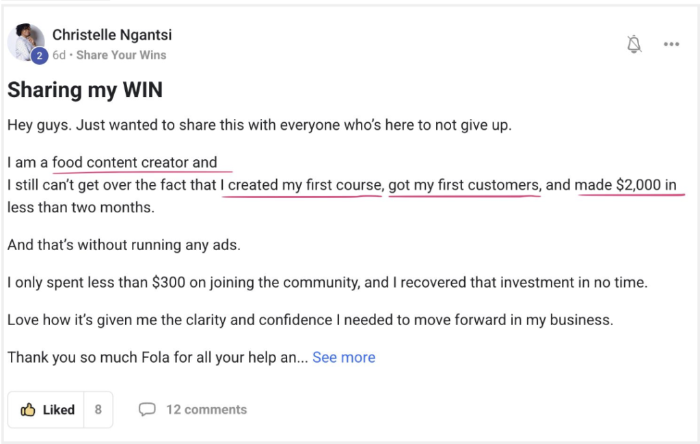
Task: Go to the Share Your Wins category
Action: (x=121, y=55)
